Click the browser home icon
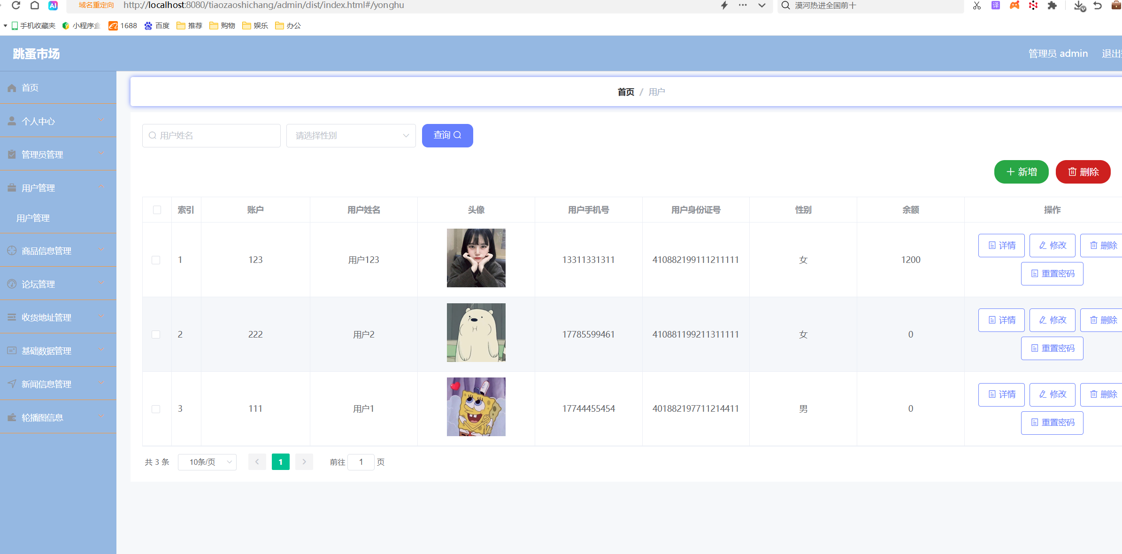Viewport: 1122px width, 554px height. tap(35, 5)
